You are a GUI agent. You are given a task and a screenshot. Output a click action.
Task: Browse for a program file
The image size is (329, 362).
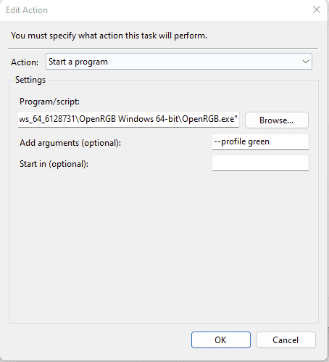tap(277, 120)
